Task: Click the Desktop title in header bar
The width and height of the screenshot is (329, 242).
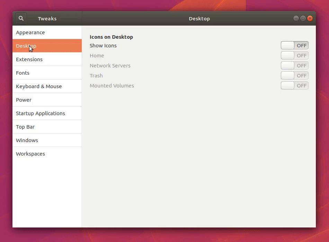Action: [199, 19]
